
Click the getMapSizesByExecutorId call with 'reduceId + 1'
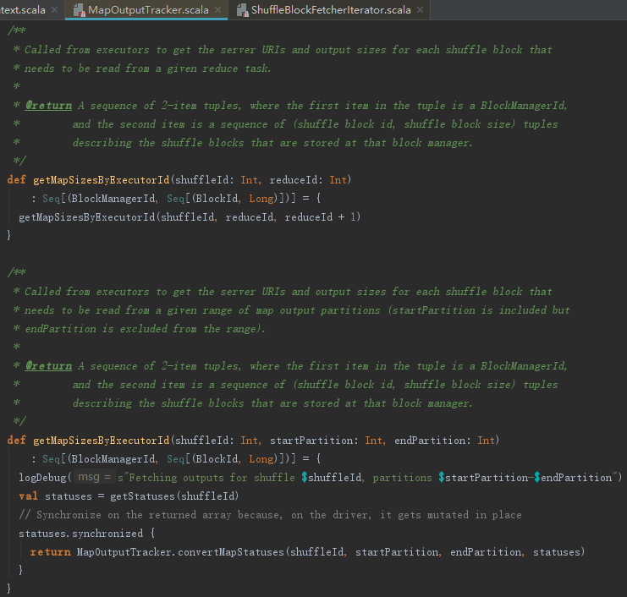(x=190, y=217)
